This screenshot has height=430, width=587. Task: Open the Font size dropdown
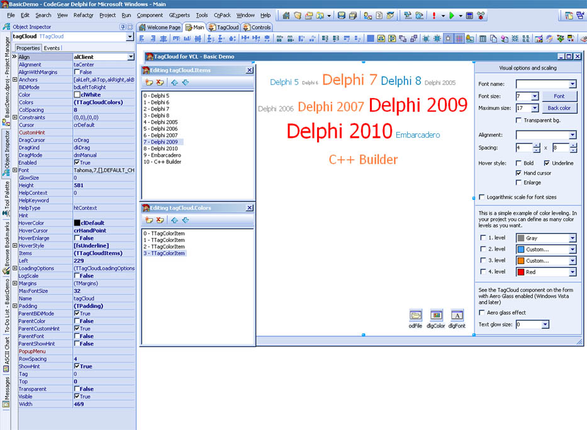pos(535,96)
